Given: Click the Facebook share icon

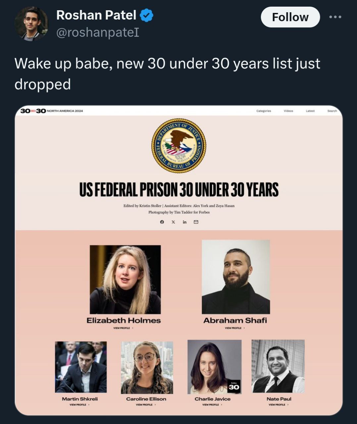Looking at the screenshot, I should (162, 222).
